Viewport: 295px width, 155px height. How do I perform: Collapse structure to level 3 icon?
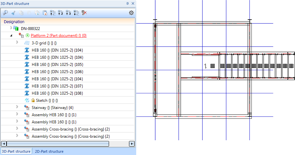tap(68, 13)
